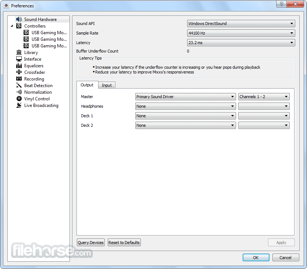Click the Live Broadcasting satellite dish icon

pyautogui.click(x=19, y=105)
